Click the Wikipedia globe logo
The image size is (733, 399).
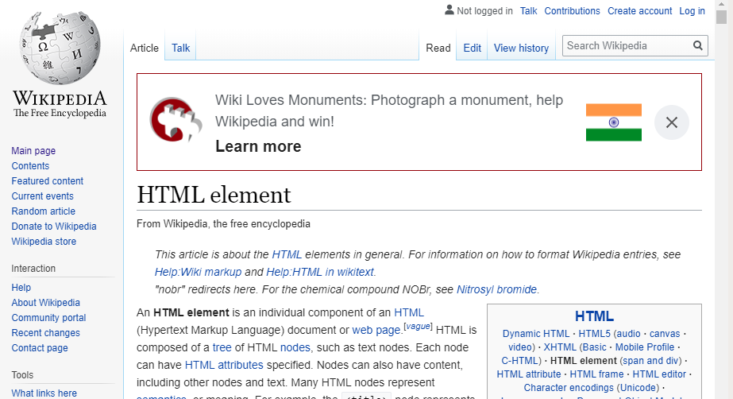(x=60, y=48)
